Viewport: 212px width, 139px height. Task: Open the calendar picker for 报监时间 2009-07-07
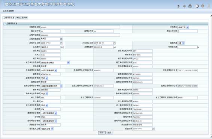tap(153, 129)
